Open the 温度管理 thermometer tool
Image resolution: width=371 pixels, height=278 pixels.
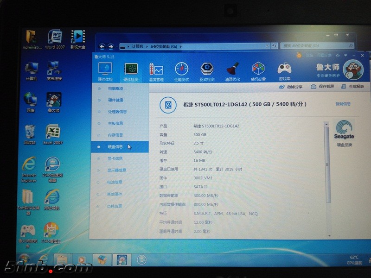(x=156, y=72)
